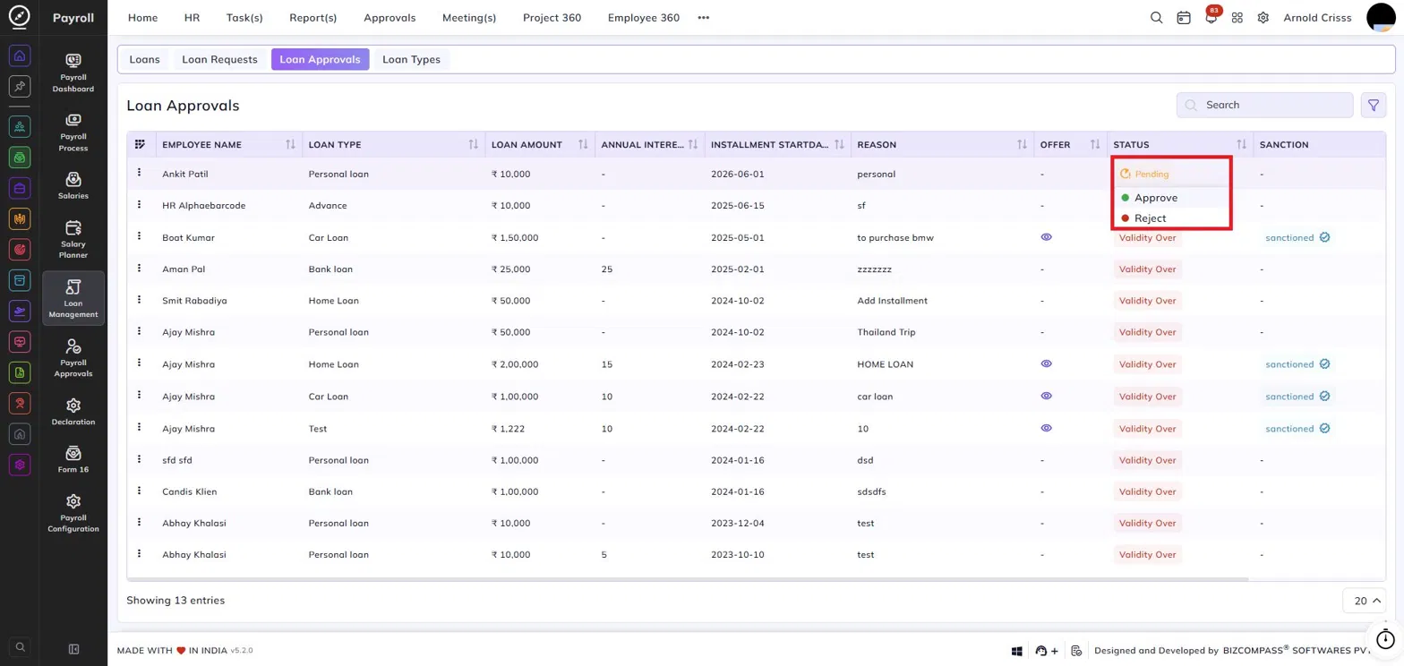1404x666 pixels.
Task: Go to Salaries in sidebar
Action: pos(73,185)
